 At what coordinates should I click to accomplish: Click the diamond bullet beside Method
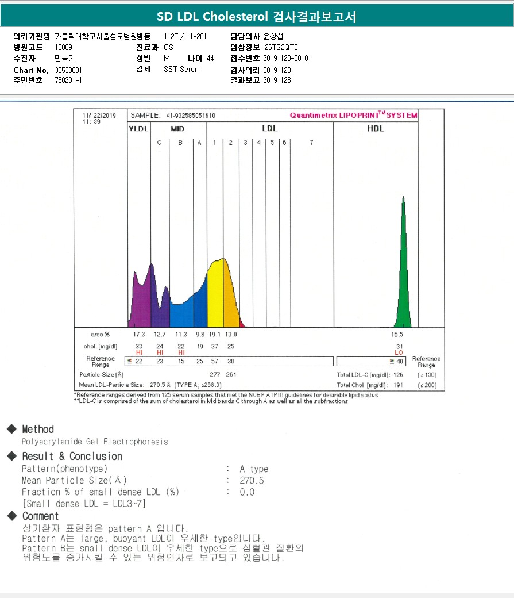tap(11, 429)
